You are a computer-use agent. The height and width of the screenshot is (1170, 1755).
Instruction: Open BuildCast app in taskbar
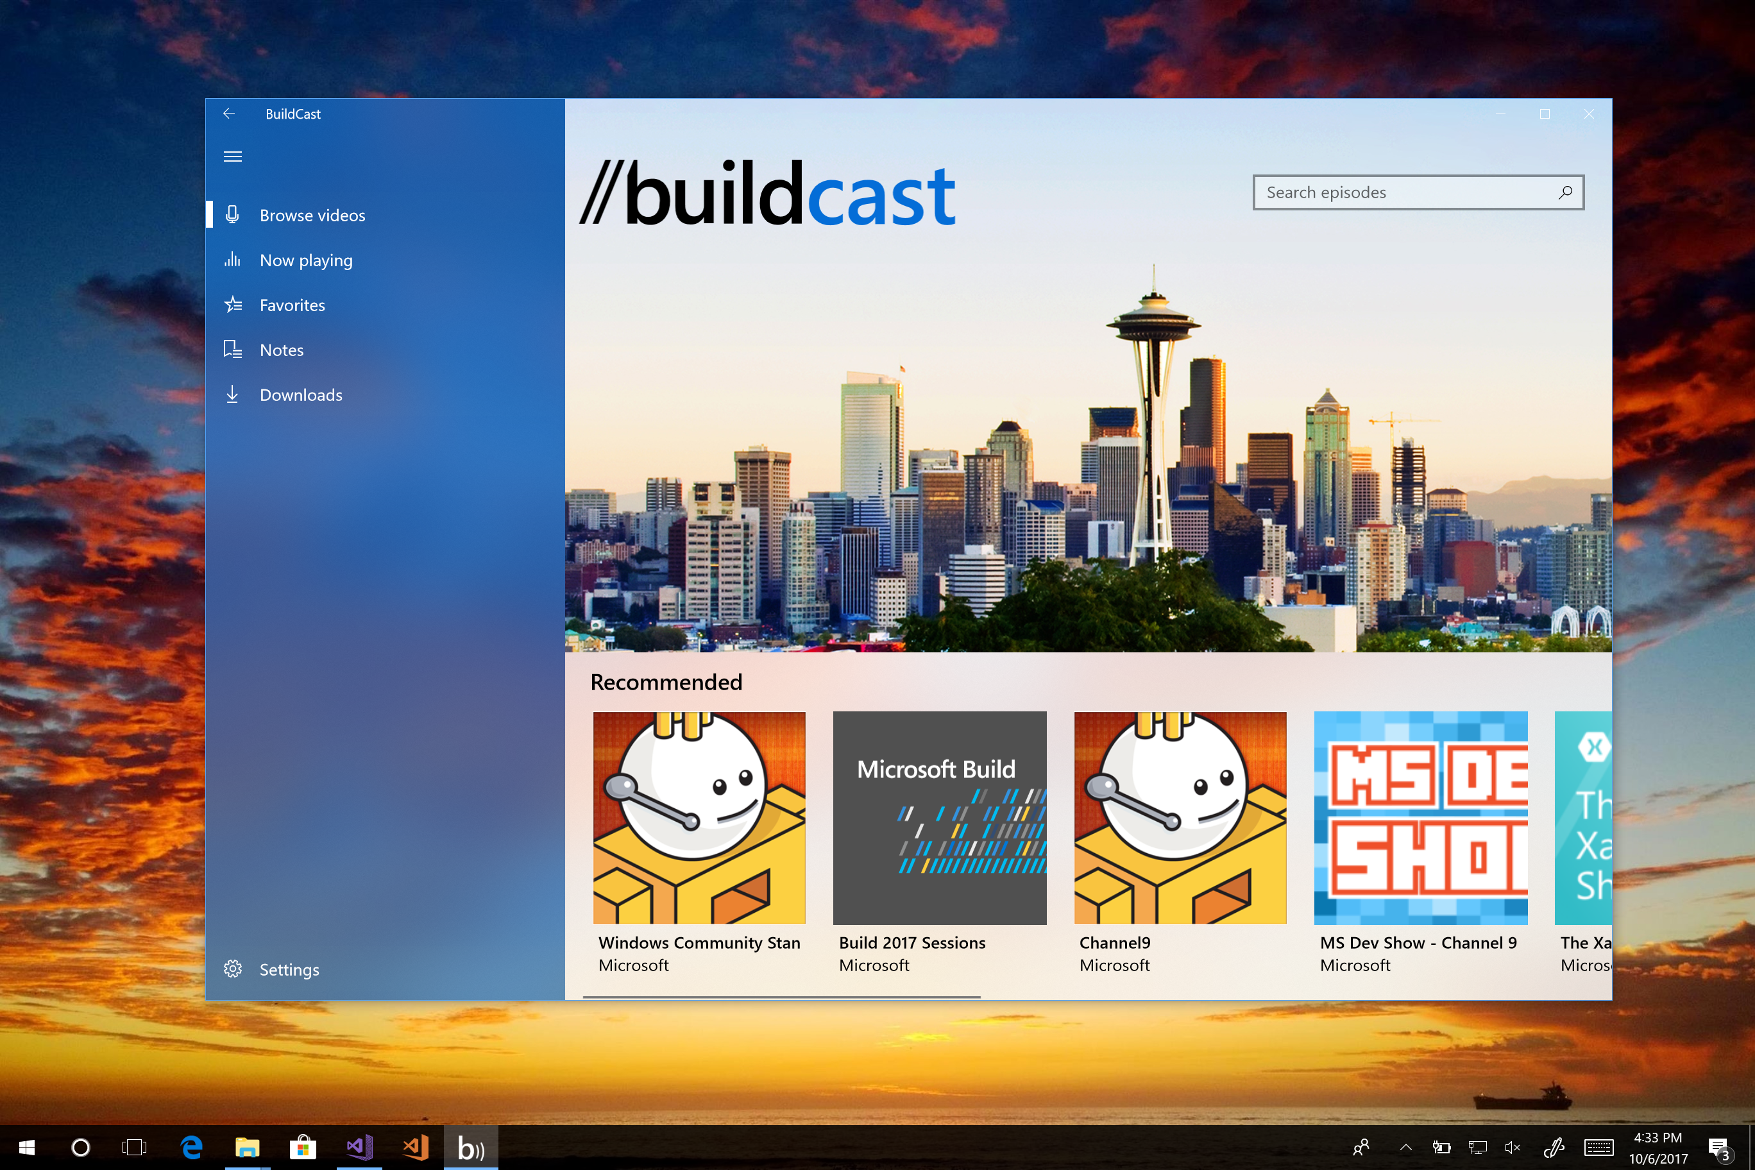tap(471, 1148)
